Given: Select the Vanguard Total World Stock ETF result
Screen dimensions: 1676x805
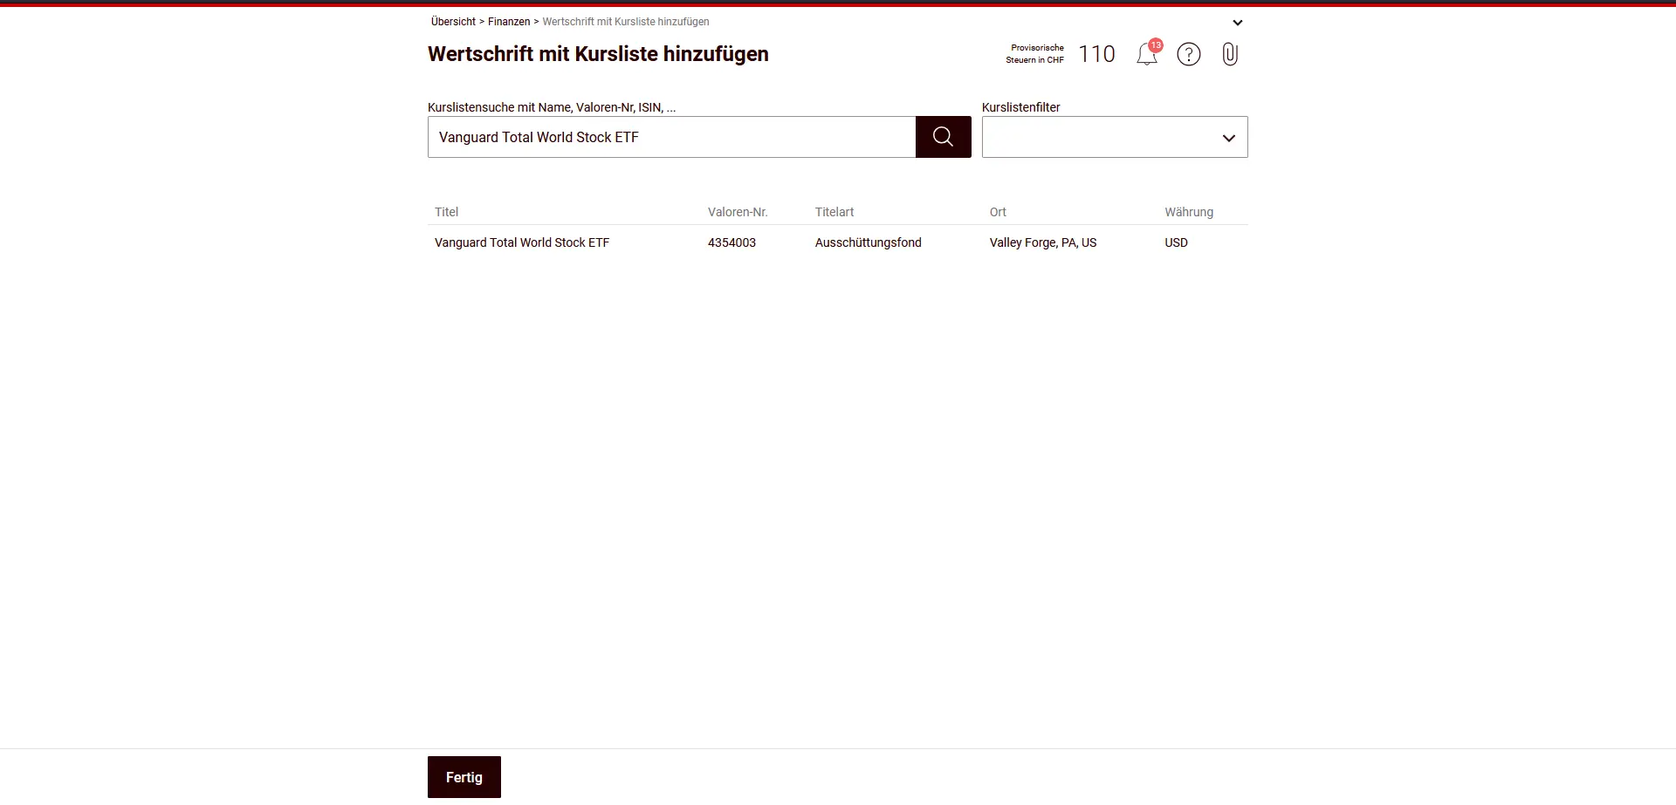Looking at the screenshot, I should click(522, 242).
